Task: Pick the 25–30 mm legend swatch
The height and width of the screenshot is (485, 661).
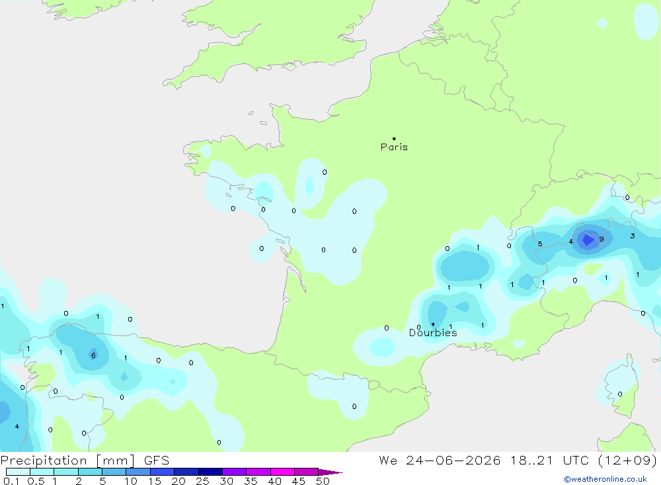Action: coord(210,472)
